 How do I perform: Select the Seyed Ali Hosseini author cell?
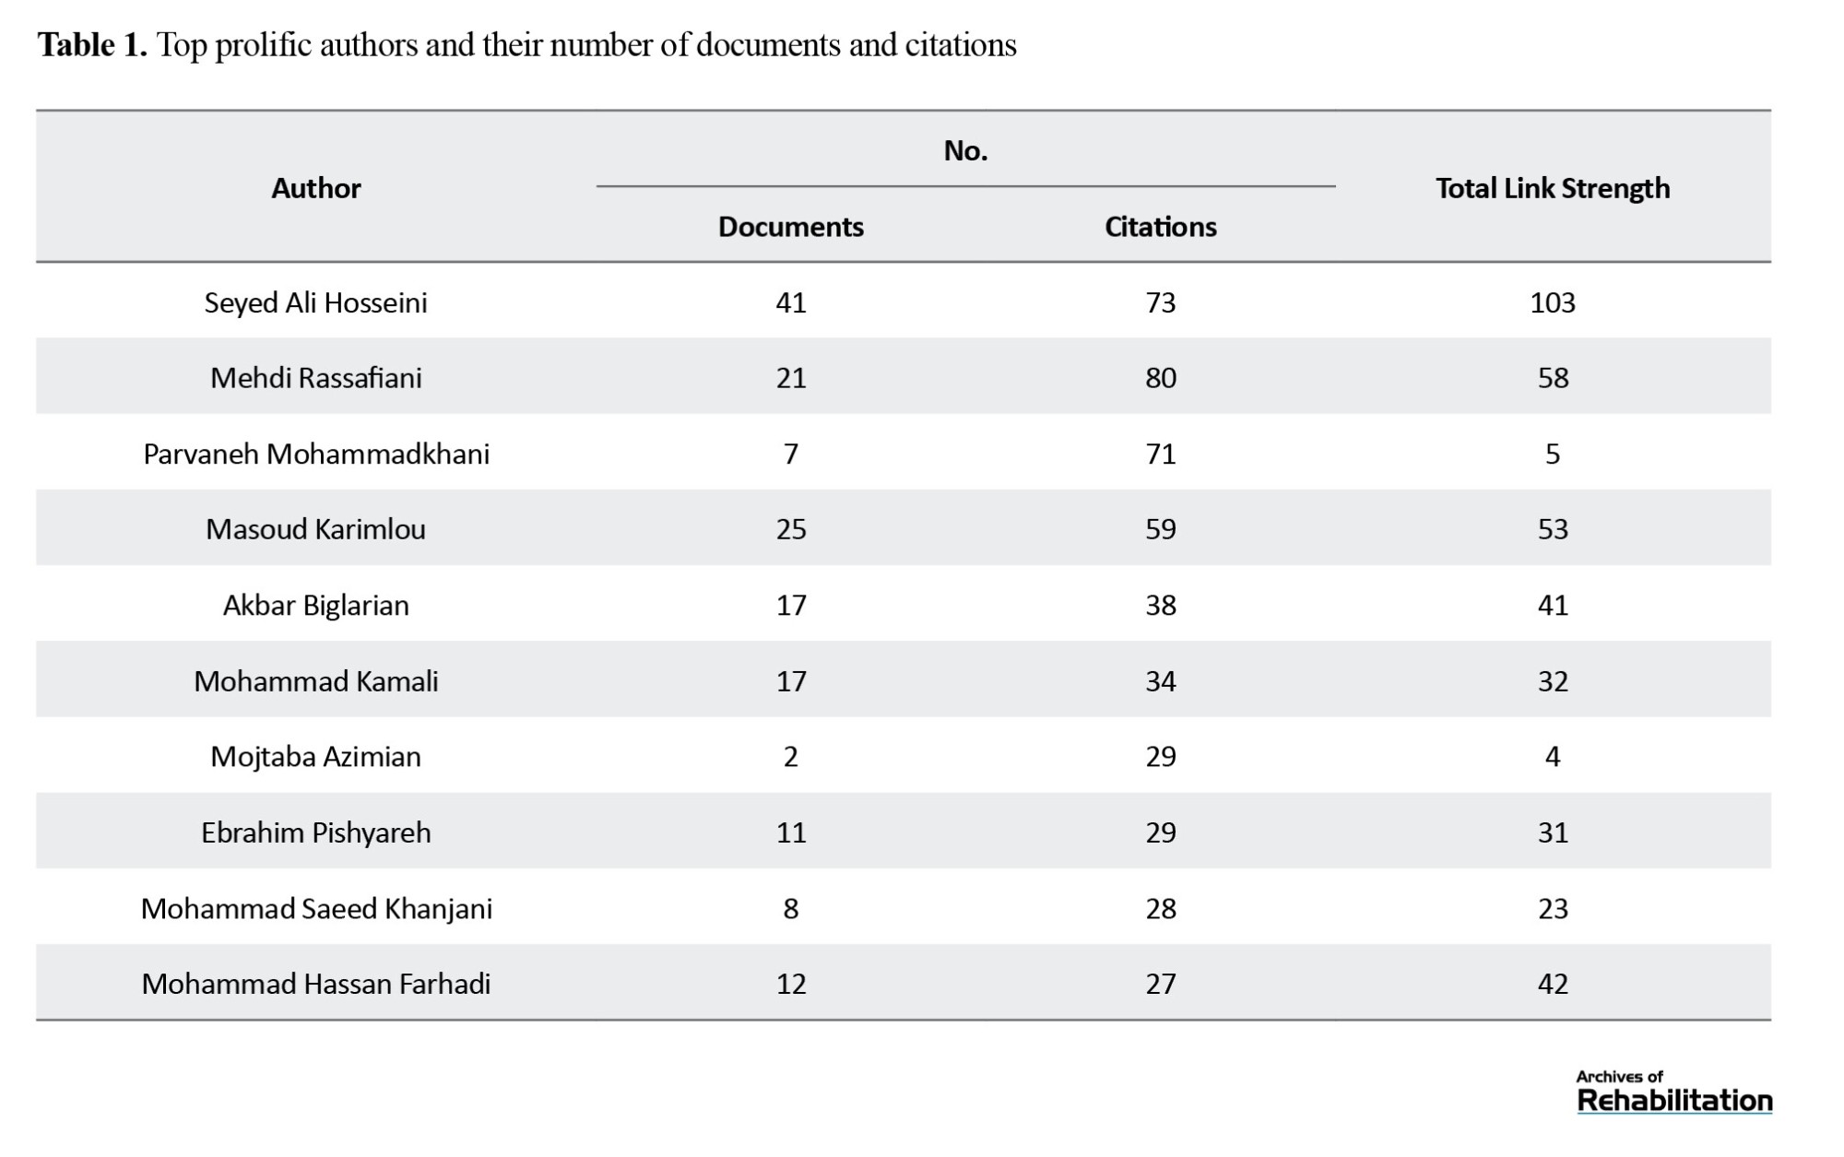(316, 302)
